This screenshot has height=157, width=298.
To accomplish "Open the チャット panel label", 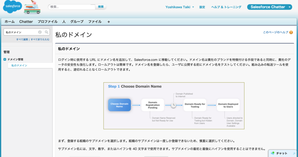I will click(x=282, y=153).
